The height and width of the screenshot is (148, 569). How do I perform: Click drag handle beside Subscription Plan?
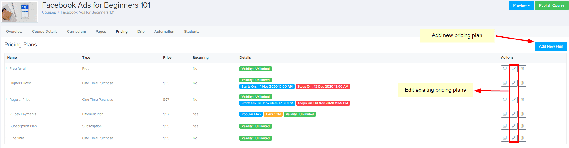tap(6, 126)
